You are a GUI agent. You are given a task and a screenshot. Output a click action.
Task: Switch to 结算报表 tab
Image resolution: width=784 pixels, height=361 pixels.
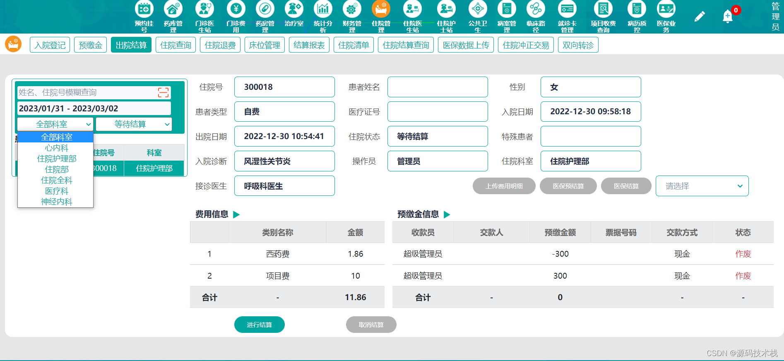click(309, 45)
